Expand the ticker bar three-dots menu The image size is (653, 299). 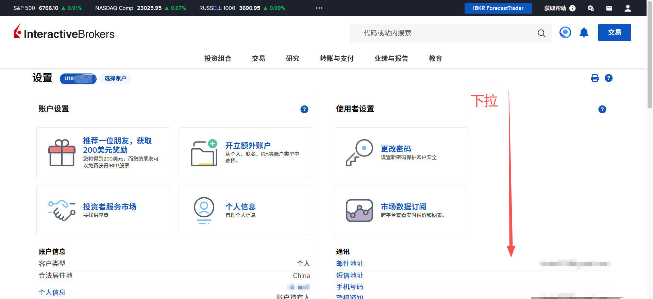click(x=319, y=8)
